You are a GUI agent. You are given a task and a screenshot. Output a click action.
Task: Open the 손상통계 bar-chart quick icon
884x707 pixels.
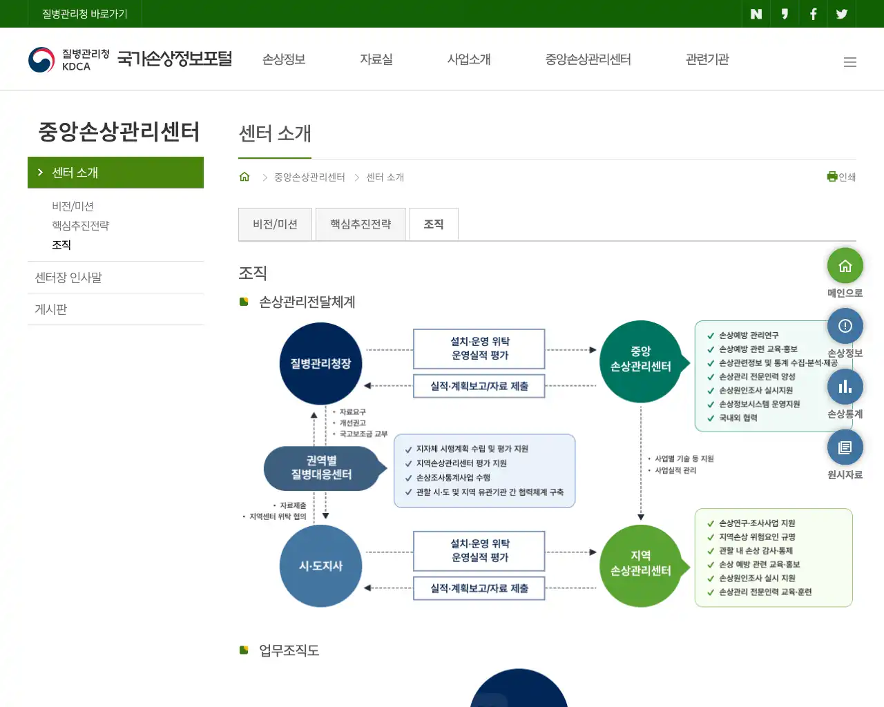tap(845, 387)
